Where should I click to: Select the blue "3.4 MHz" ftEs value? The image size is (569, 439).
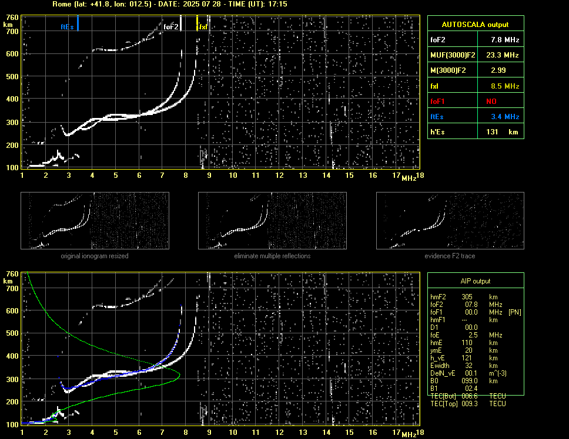(505, 117)
